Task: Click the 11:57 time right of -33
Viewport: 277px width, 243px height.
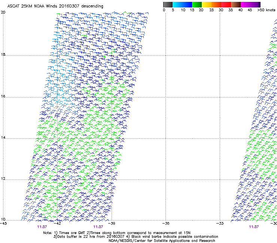Action: click(254, 227)
